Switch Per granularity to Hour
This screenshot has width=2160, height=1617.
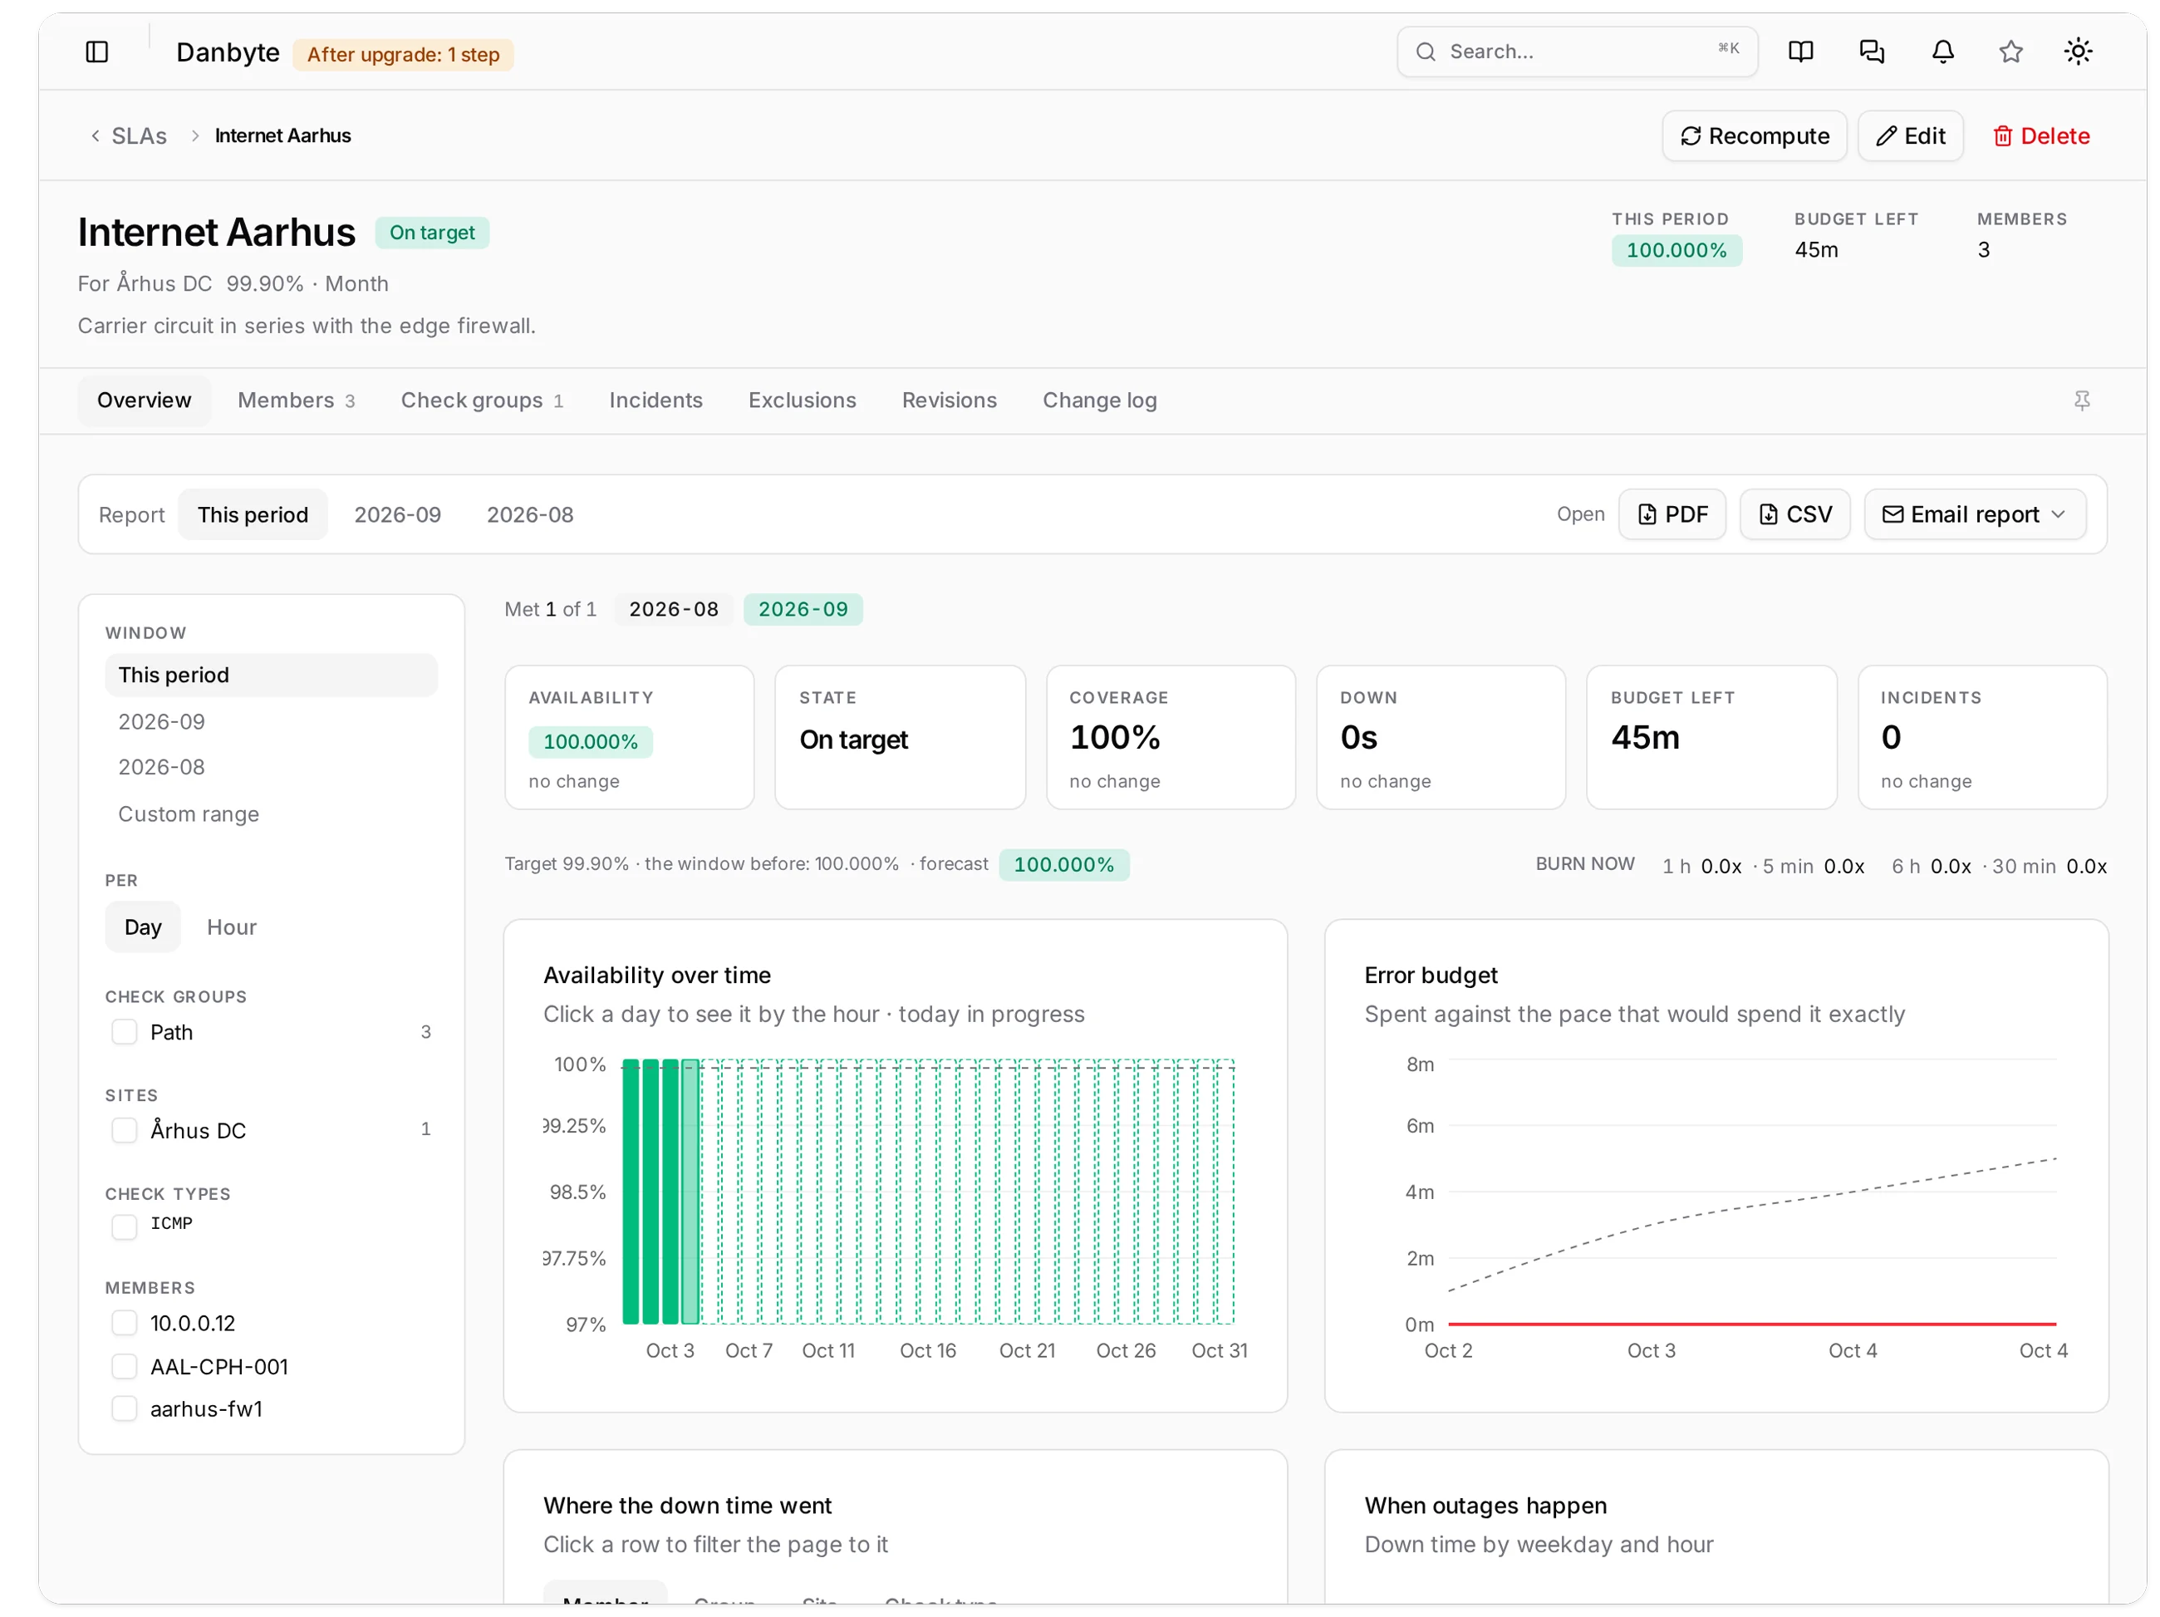click(232, 926)
